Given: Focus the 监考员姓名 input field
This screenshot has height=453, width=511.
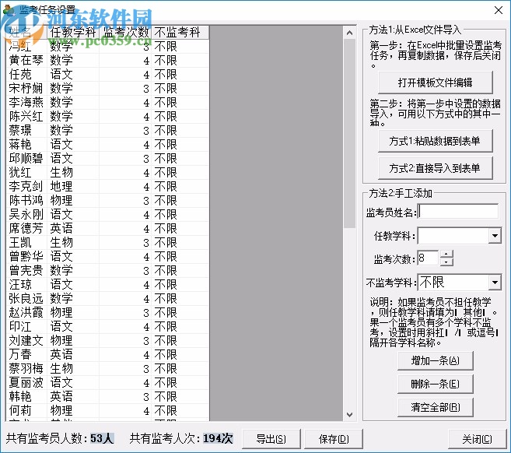Looking at the screenshot, I should click(458, 212).
